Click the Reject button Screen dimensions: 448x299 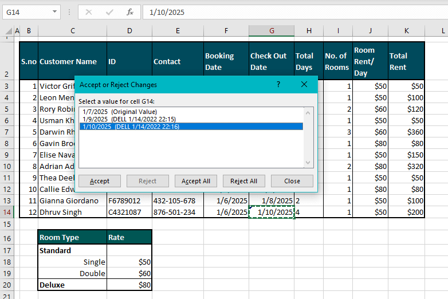(148, 181)
